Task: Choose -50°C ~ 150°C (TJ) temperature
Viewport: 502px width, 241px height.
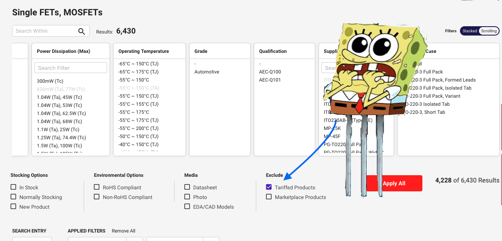Action: [x=138, y=136]
